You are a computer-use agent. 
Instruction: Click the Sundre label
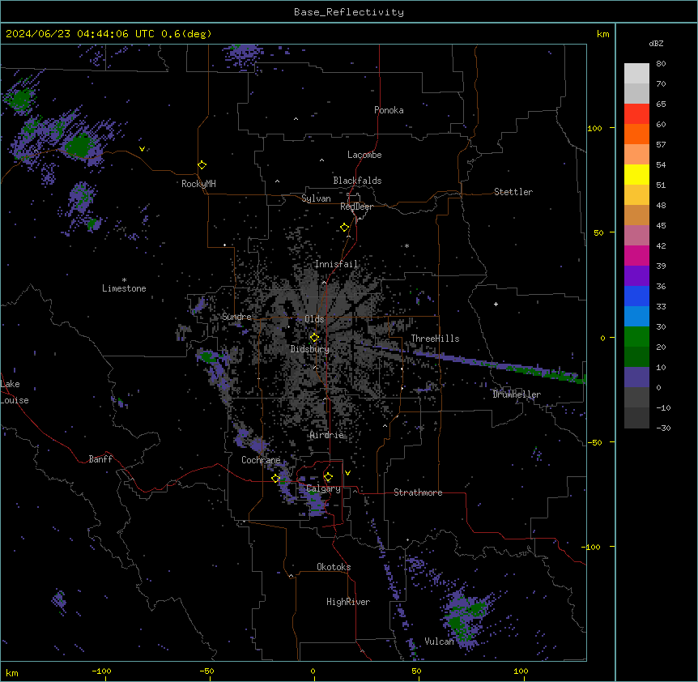(236, 317)
